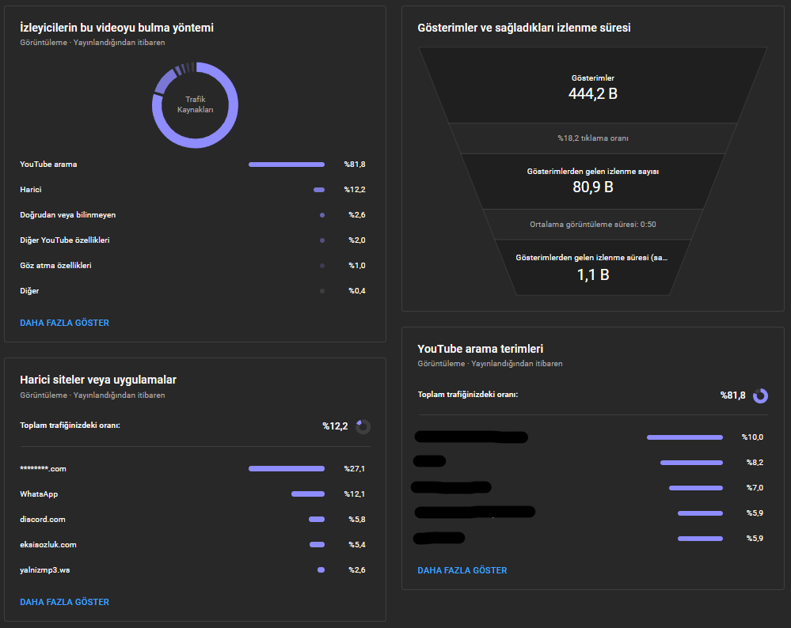Click the Gösterimler ve sağladıkları izlenme süresi heading

coord(523,28)
